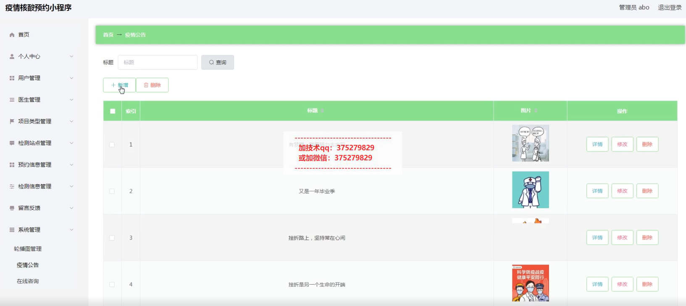Click the sort icon in 图片 column header

coord(536,111)
